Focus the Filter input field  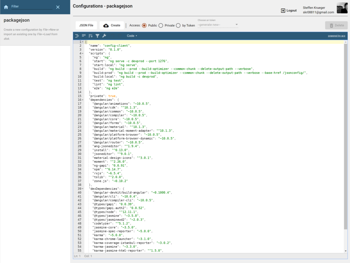[x=32, y=6]
